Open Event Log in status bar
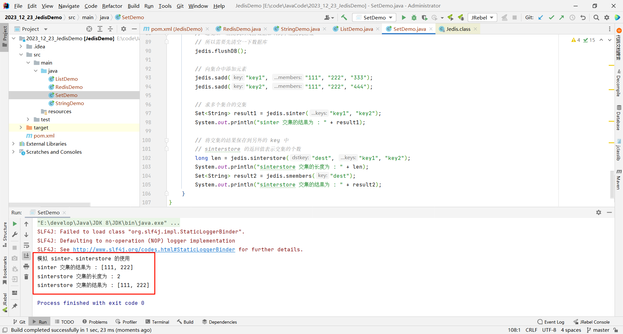 tap(551, 322)
